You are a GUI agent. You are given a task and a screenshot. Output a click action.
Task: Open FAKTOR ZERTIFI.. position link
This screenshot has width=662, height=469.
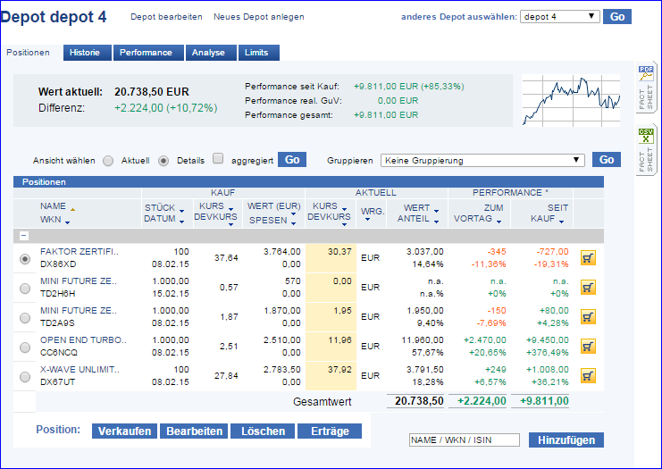(x=80, y=252)
